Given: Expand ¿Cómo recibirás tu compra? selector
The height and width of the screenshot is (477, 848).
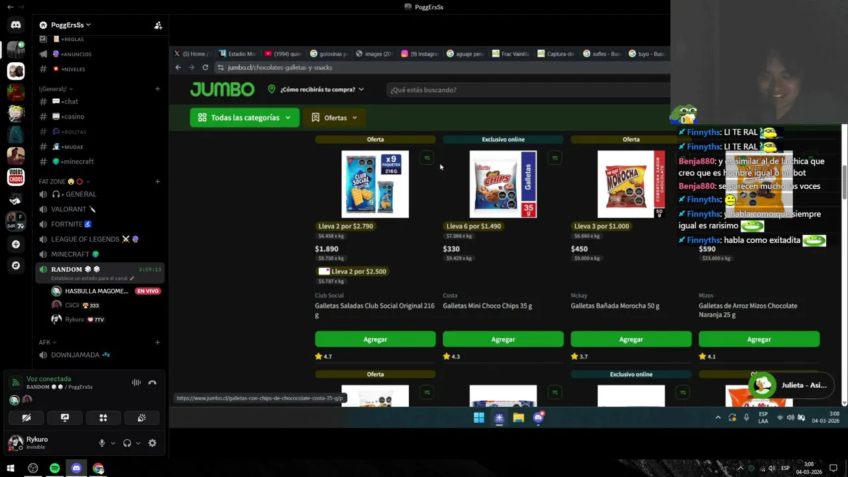Looking at the screenshot, I should 316,89.
